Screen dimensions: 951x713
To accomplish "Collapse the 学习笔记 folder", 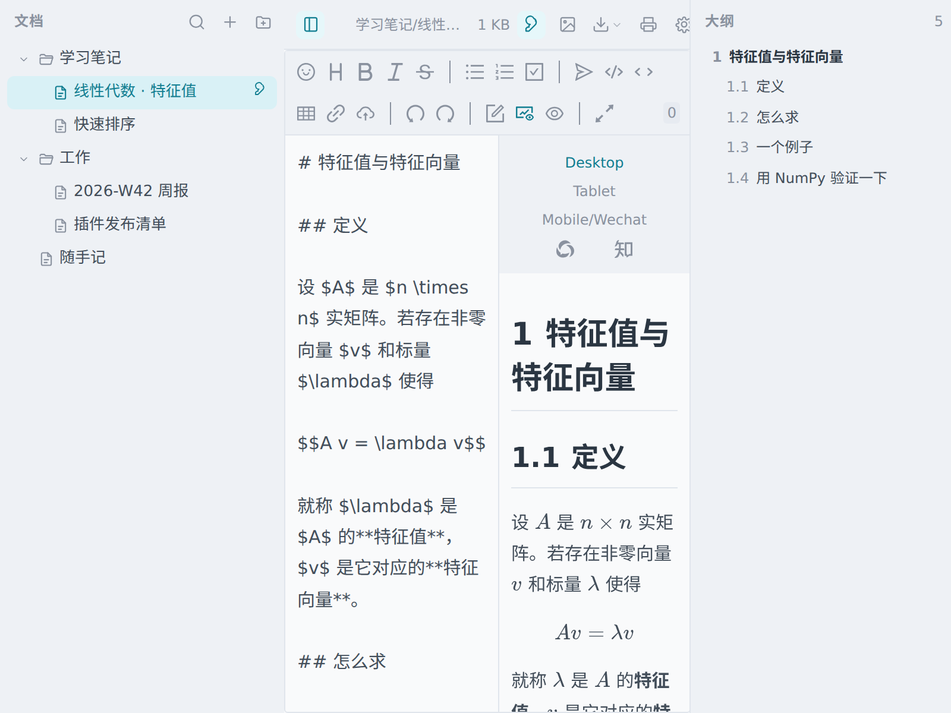I will tap(24, 59).
